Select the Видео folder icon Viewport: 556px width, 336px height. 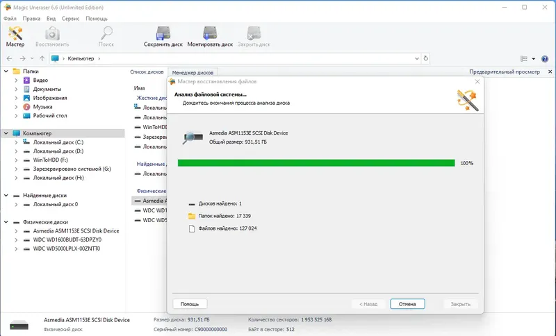pos(26,81)
